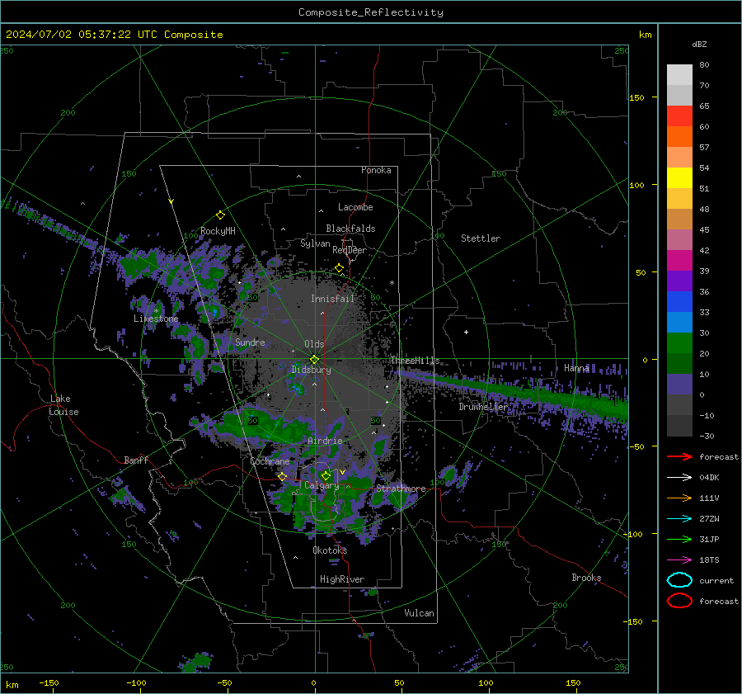The width and height of the screenshot is (742, 694).
Task: Click the Vulcan city label
Action: tap(420, 613)
